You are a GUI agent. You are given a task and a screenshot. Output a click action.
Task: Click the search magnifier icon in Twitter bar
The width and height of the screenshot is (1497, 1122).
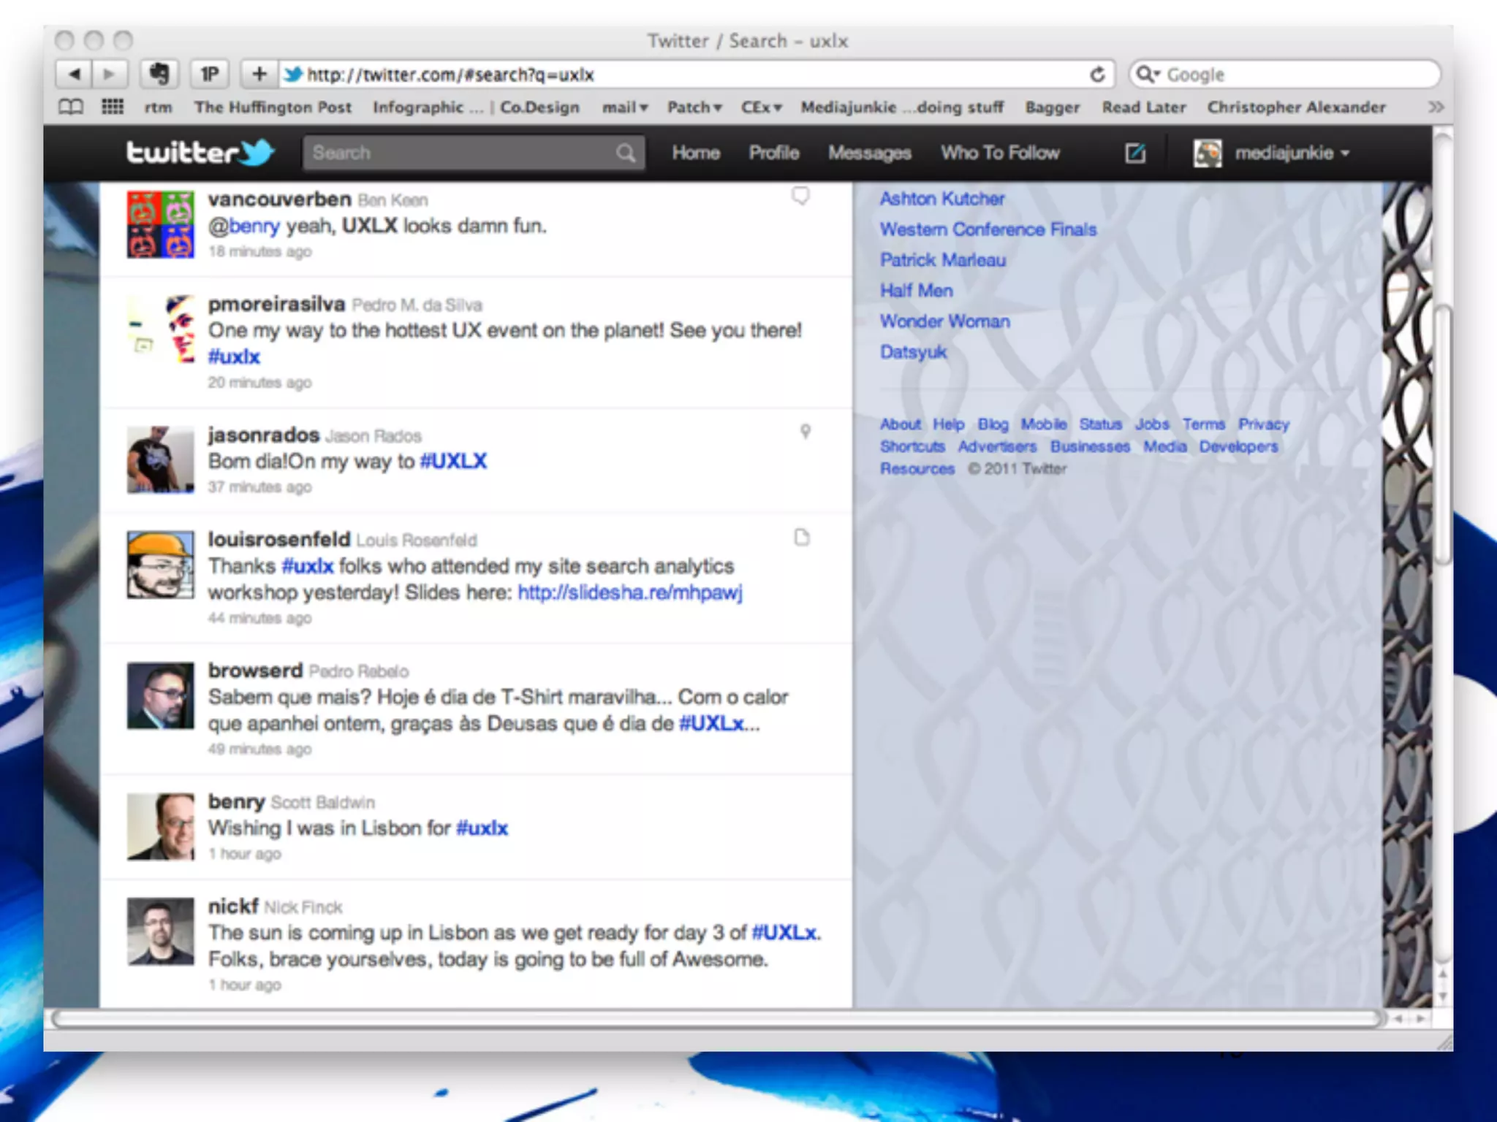(625, 153)
